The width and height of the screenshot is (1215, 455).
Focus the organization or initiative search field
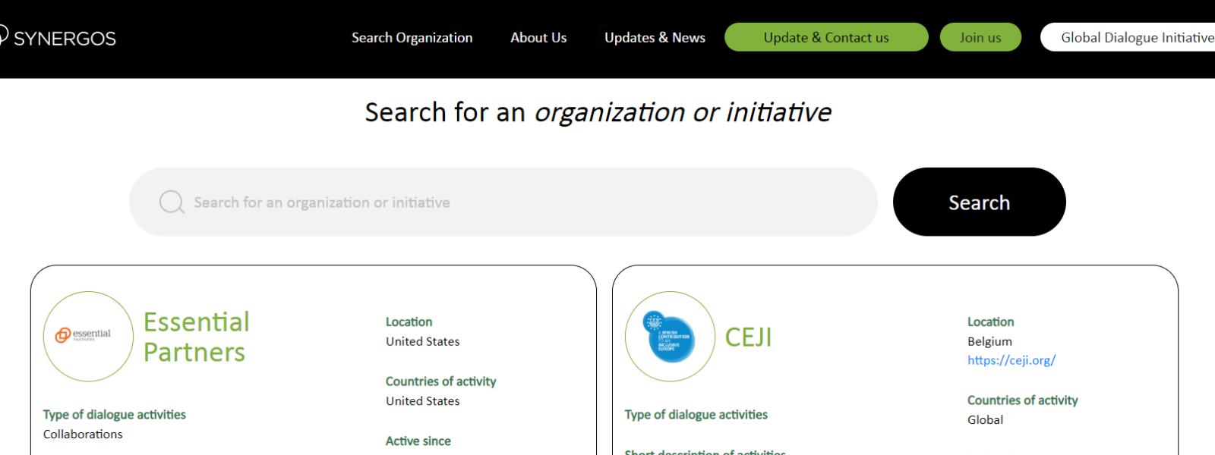516,202
